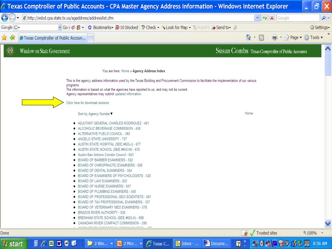Expand the address bar history dropdown

257,18
